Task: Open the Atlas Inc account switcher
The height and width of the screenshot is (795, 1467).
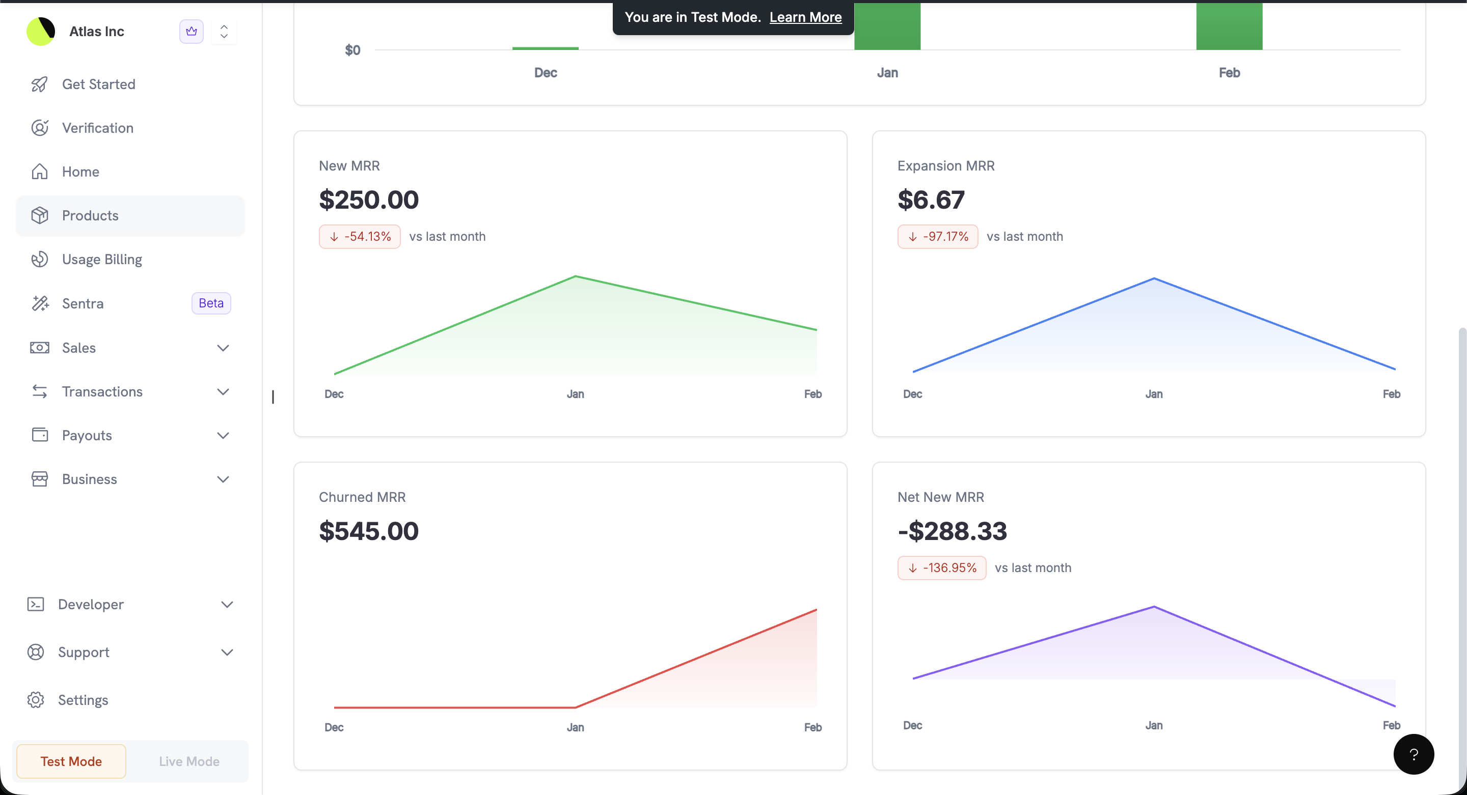Action: (x=224, y=31)
